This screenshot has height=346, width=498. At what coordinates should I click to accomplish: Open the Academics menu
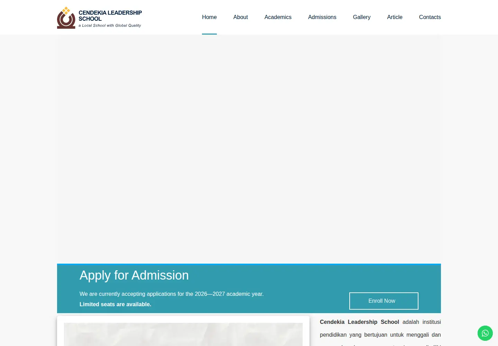click(278, 17)
